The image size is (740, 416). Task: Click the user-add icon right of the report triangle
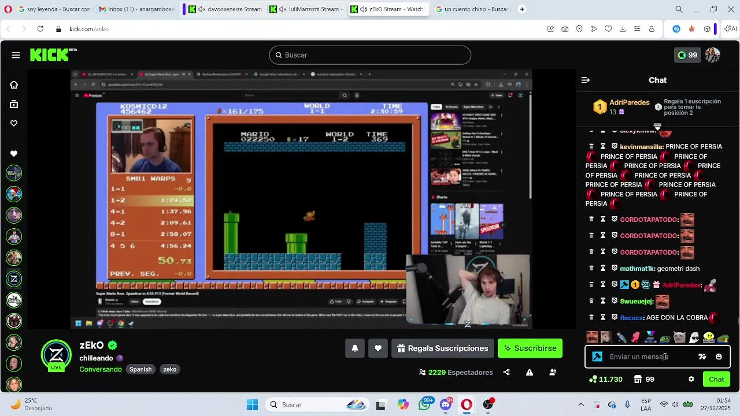click(x=553, y=373)
